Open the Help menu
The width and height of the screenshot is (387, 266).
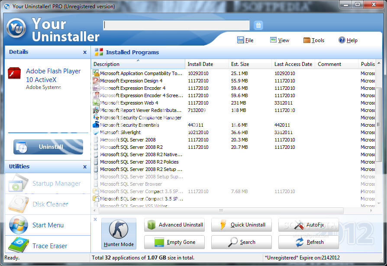click(x=348, y=40)
